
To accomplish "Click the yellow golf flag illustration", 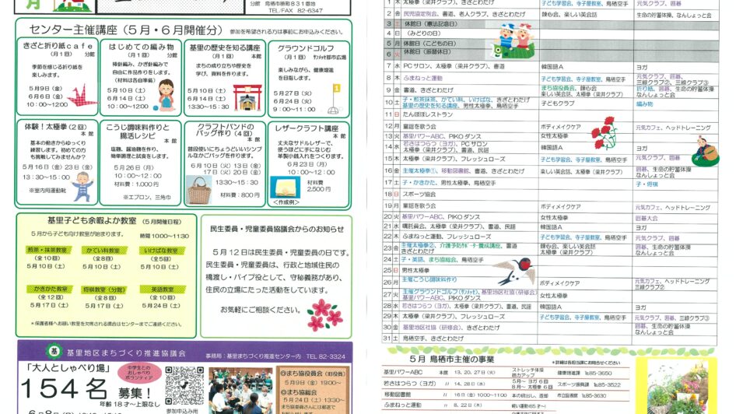I will coord(335,99).
